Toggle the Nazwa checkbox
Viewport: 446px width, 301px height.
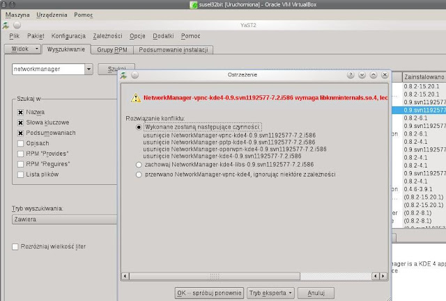coord(20,113)
